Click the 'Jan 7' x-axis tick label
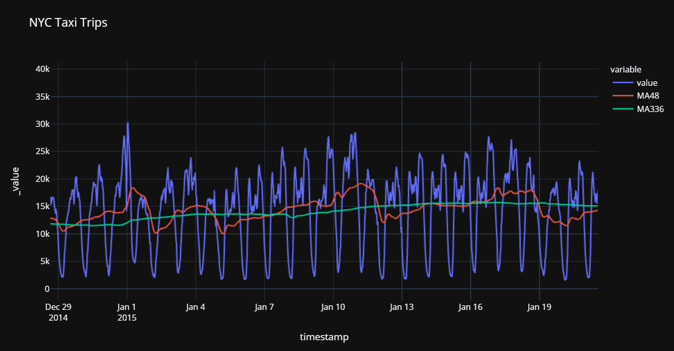This screenshot has height=351, width=674. click(x=264, y=307)
